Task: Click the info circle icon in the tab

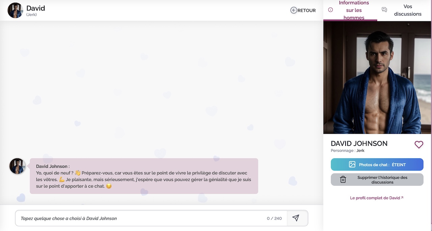Action: pos(330,10)
